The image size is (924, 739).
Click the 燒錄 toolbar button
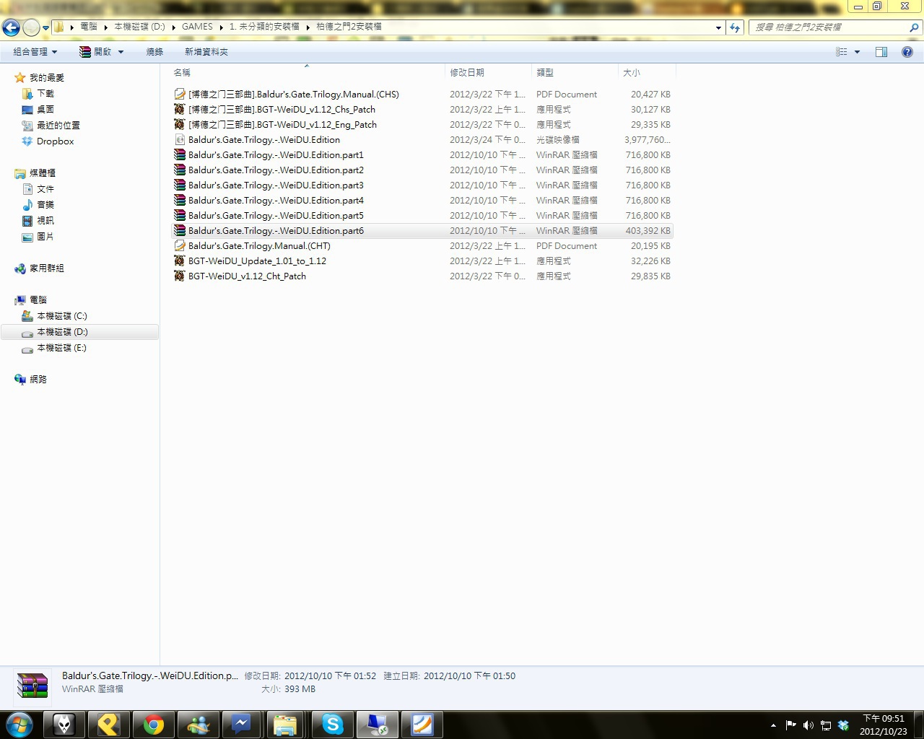[x=154, y=52]
